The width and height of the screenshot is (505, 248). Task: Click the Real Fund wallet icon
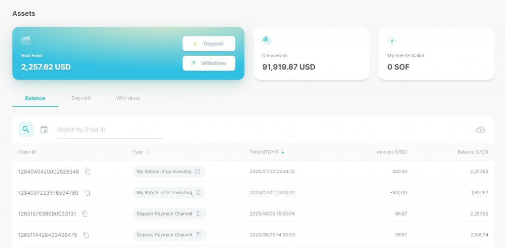point(26,40)
